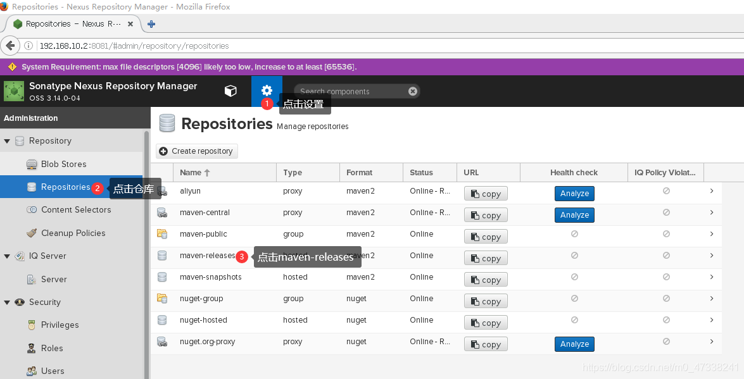Click the browser address bar URL
744x379 pixels.
pyautogui.click(x=134, y=46)
